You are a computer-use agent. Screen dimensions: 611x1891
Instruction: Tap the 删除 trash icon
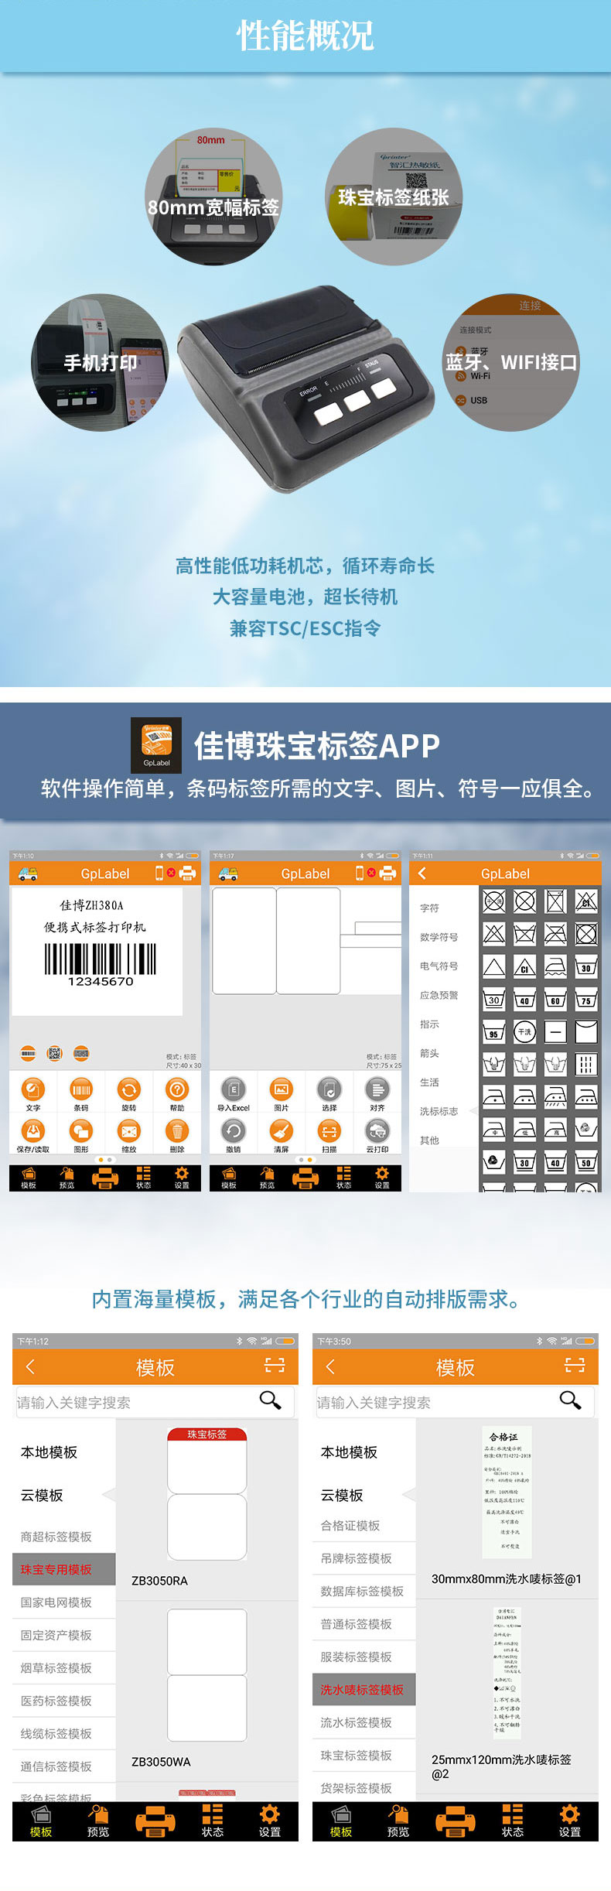coord(177,1132)
